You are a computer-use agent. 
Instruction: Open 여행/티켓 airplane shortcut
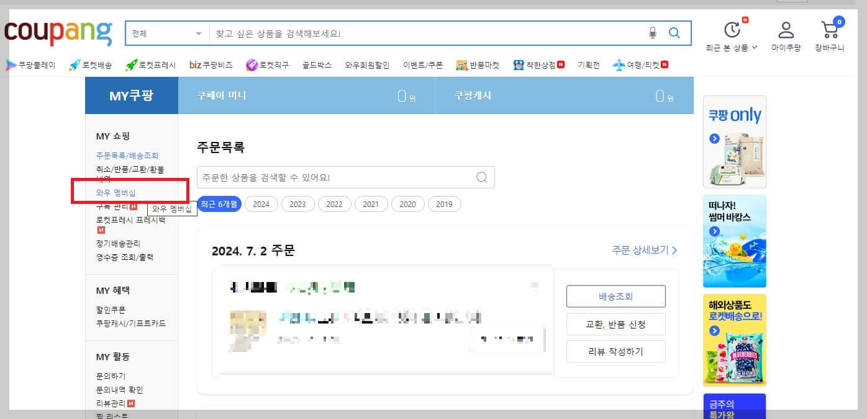640,64
